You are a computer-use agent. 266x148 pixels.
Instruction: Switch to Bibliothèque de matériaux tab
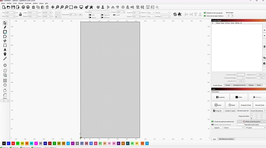[226, 139]
